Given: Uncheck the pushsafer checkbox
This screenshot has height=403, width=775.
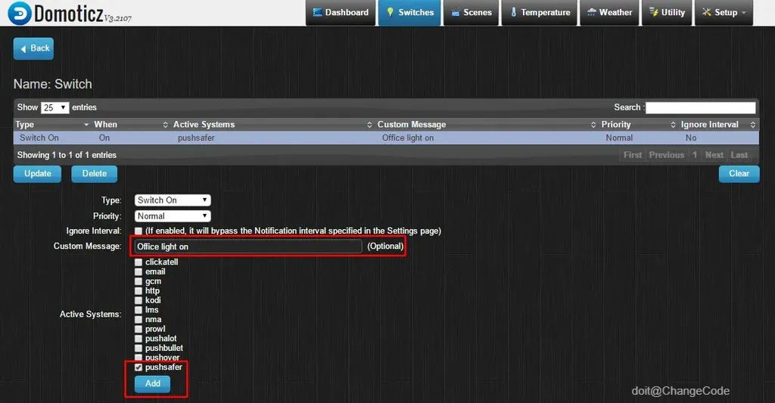Looking at the screenshot, I should (139, 367).
